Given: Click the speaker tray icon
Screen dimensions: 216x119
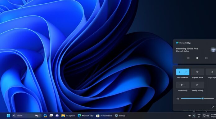Looking at the screenshot, I should (208, 116).
